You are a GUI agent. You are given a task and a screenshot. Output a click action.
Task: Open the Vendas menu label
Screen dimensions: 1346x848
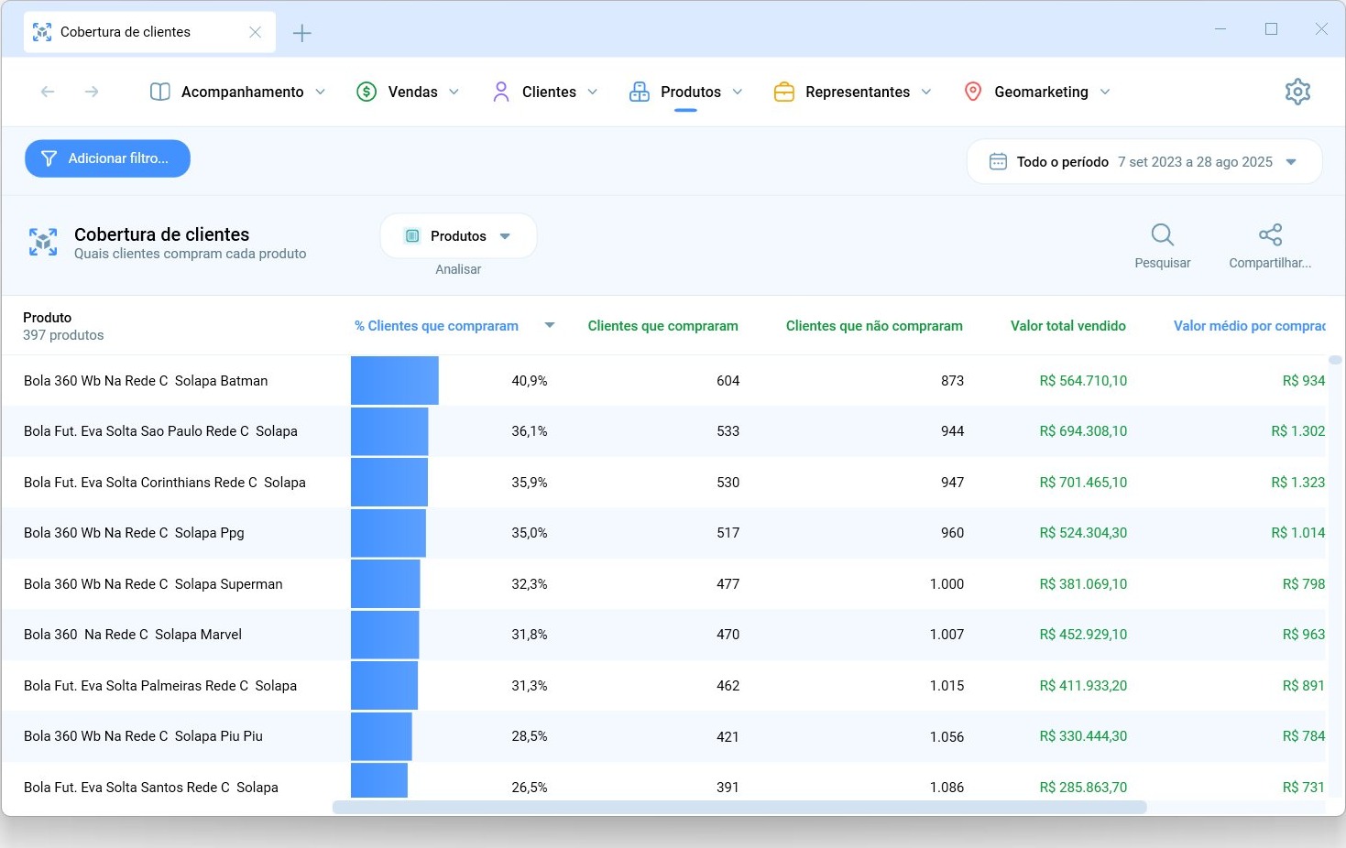coord(412,92)
